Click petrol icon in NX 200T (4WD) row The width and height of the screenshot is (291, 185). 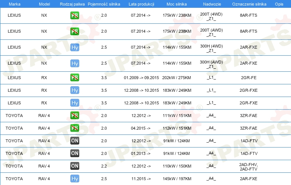click(x=75, y=16)
